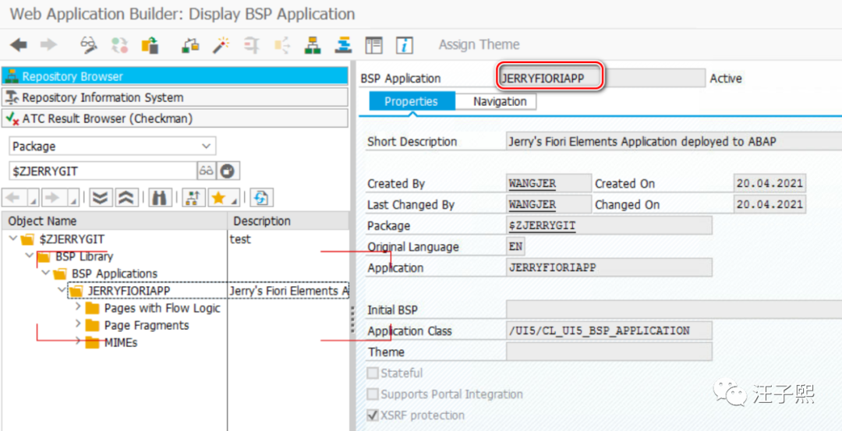Toggle the fullscreen layout icon
The image size is (842, 431).
373,45
